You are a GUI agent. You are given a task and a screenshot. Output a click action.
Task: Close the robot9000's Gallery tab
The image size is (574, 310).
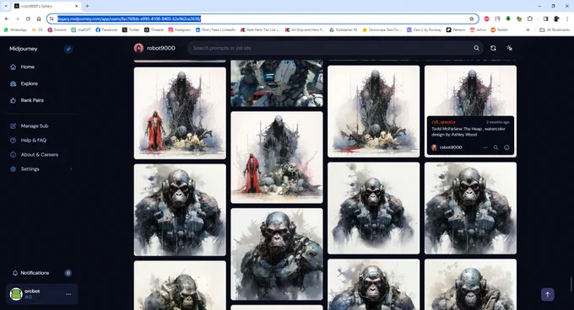coord(76,6)
